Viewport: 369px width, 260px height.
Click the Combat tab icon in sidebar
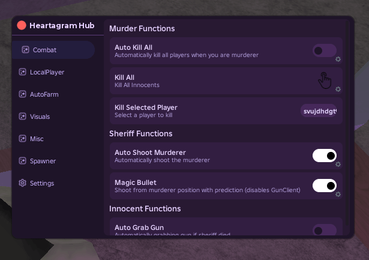25,50
